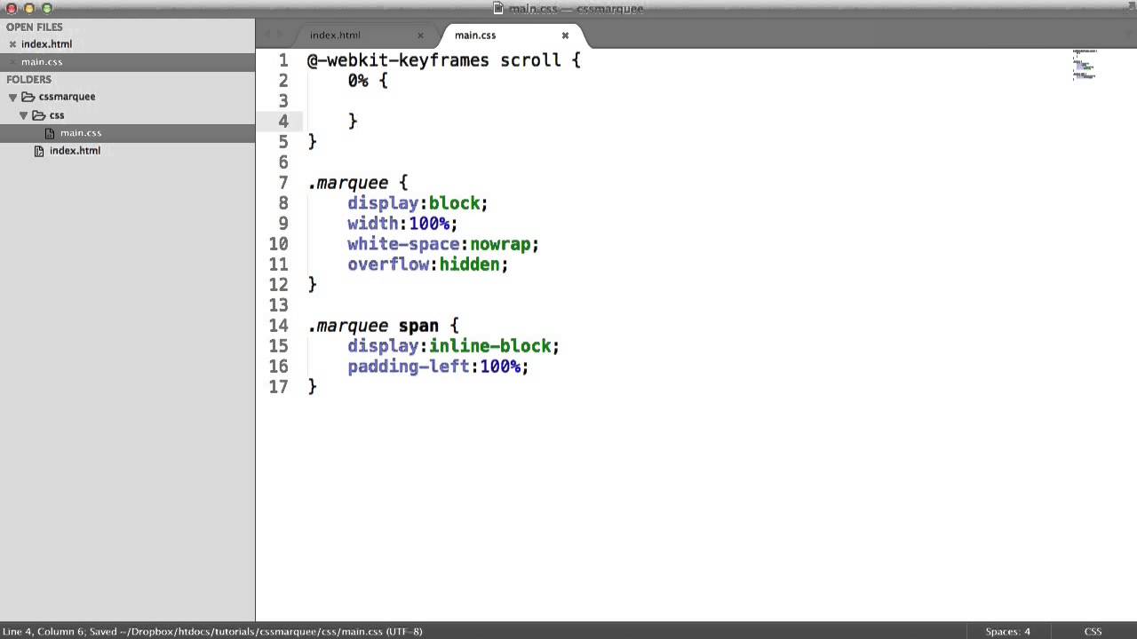This screenshot has height=639, width=1137.
Task: Close the main.css editor tab
Action: [x=565, y=35]
